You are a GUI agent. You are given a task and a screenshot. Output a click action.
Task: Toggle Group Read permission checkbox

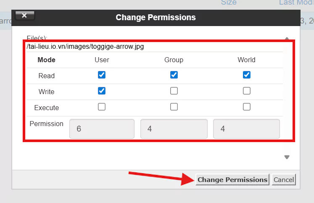click(x=174, y=75)
